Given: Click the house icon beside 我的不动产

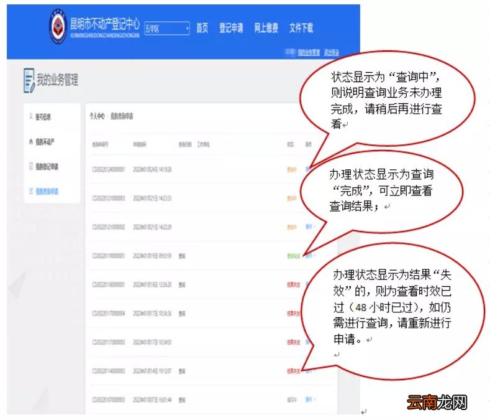Looking at the screenshot, I should (x=31, y=142).
